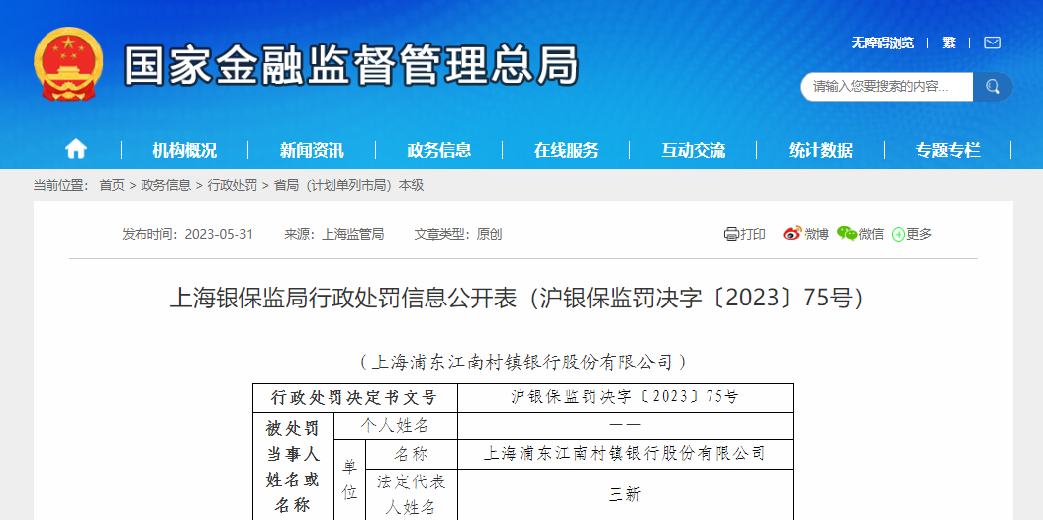1043x520 pixels.
Task: Open the email envelope icon
Action: click(x=992, y=43)
